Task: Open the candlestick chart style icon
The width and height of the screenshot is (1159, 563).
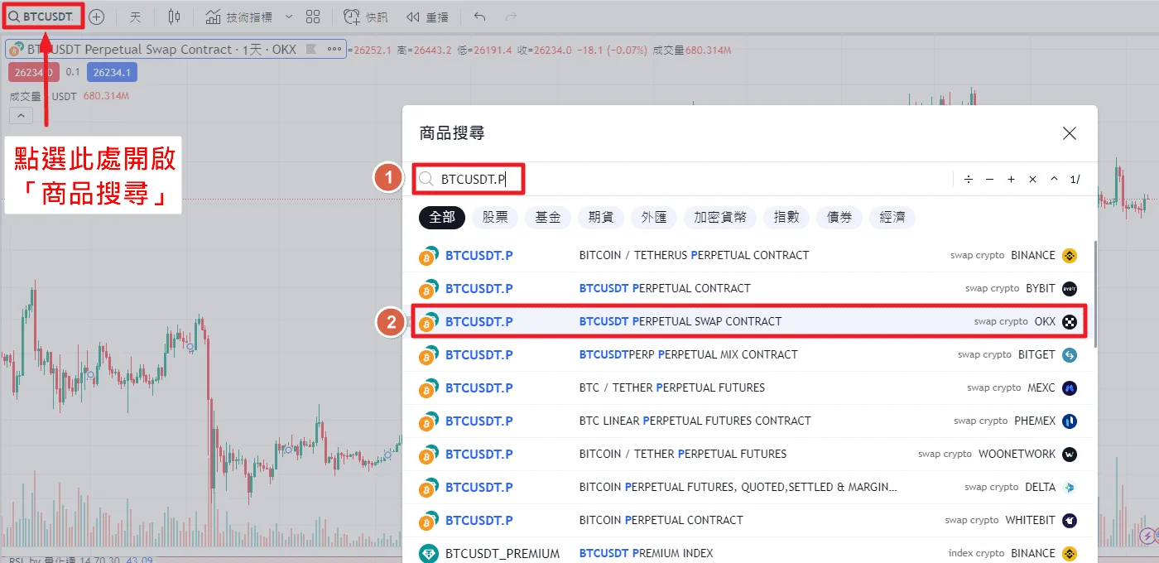Action: 174,16
